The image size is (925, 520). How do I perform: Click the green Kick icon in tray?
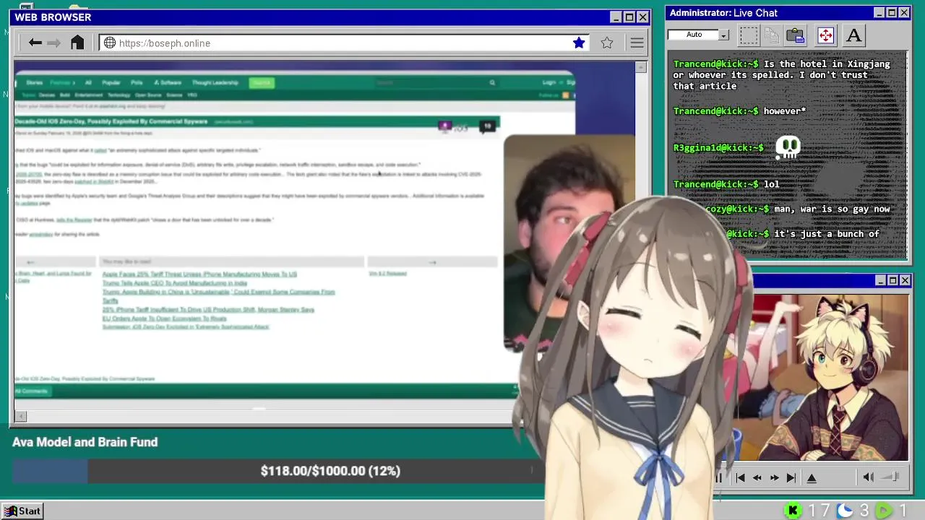point(793,511)
